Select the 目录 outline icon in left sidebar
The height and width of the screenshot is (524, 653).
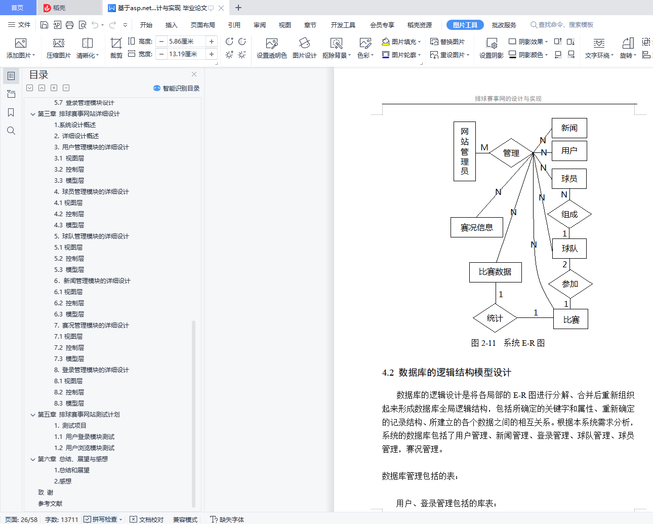coord(11,76)
